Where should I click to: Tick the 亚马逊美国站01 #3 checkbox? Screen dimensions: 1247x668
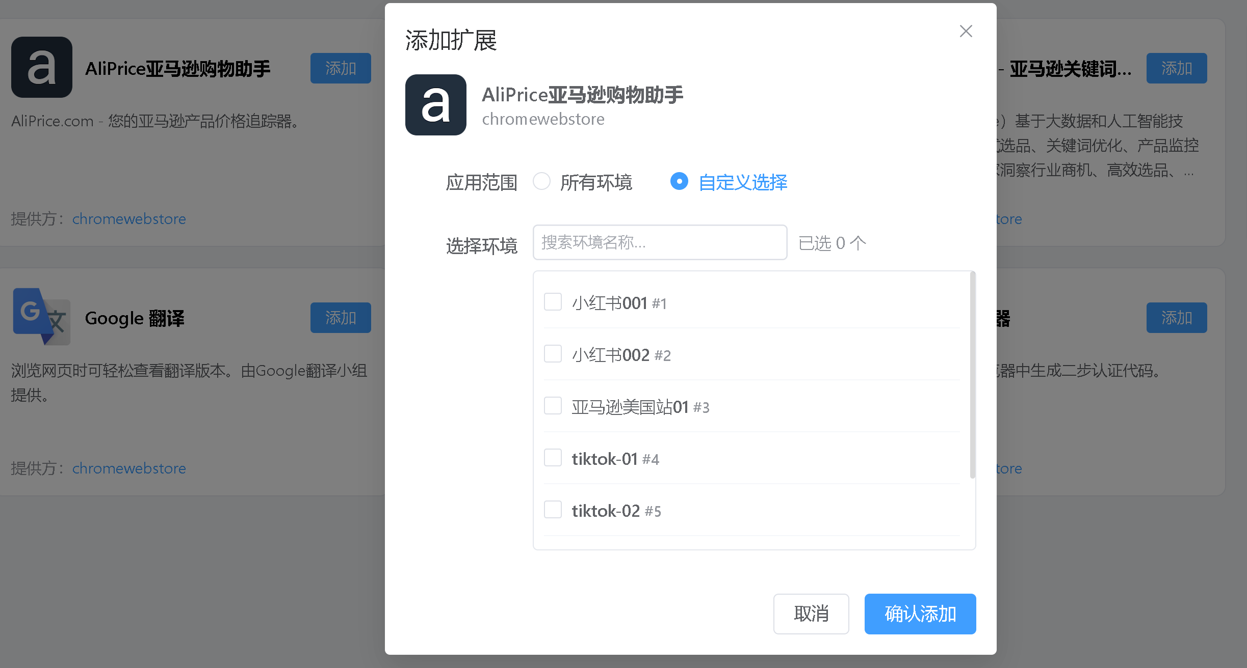553,406
